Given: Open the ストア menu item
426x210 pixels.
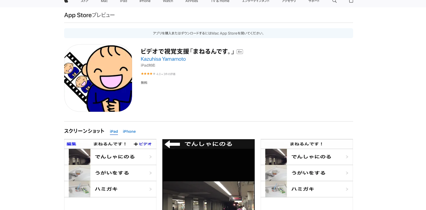Looking at the screenshot, I should (84, 1).
